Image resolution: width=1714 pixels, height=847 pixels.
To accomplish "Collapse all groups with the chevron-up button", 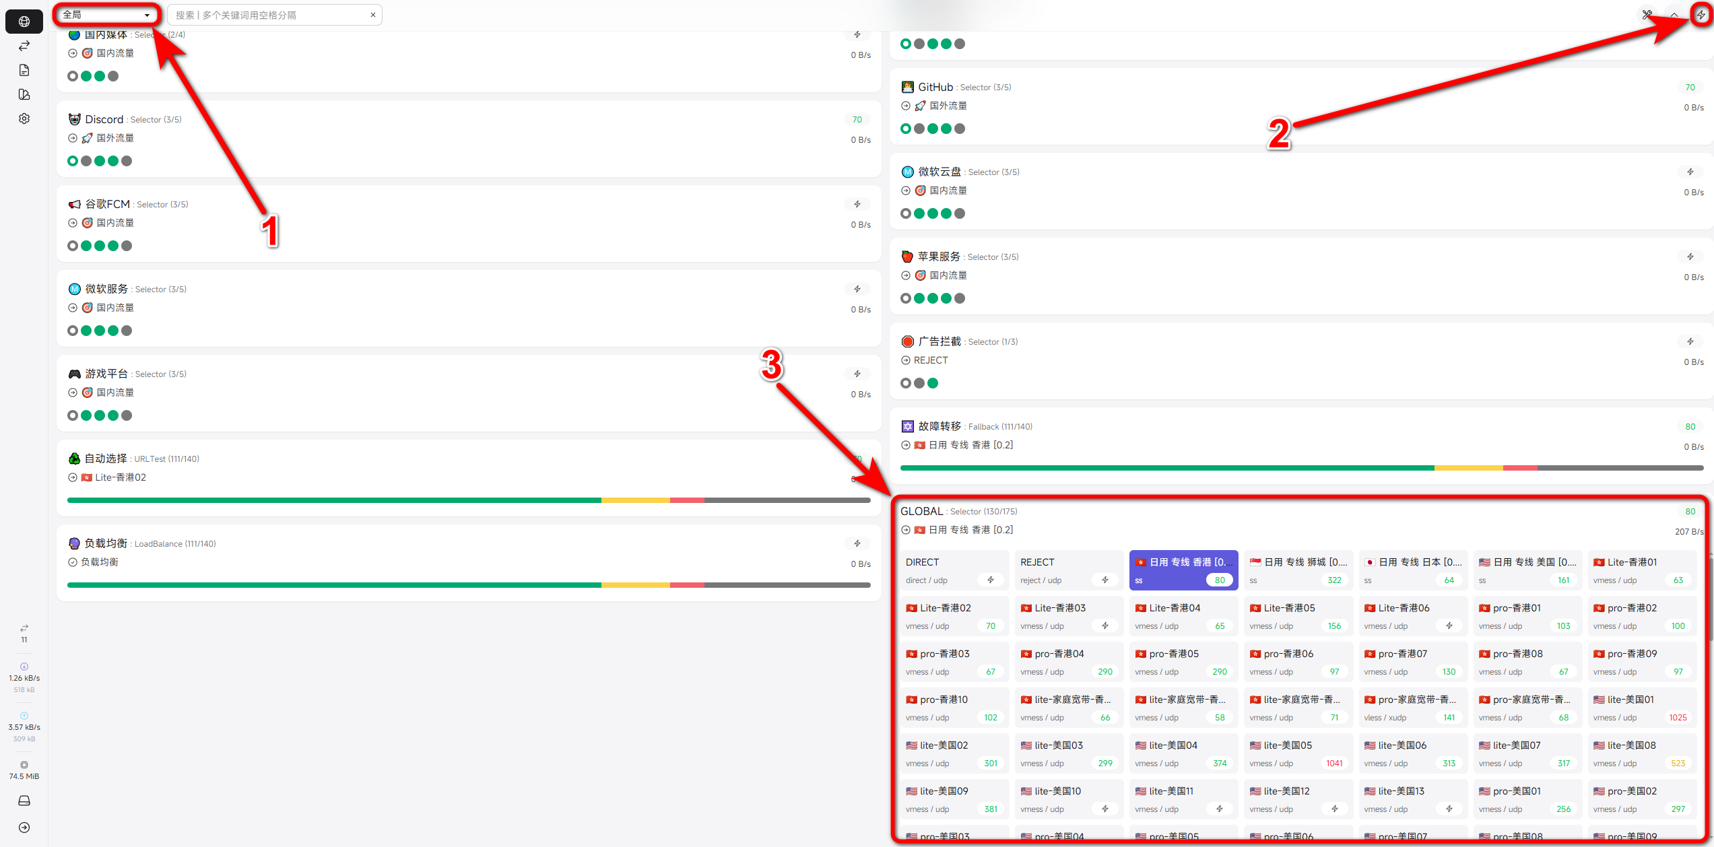I will click(x=1674, y=15).
